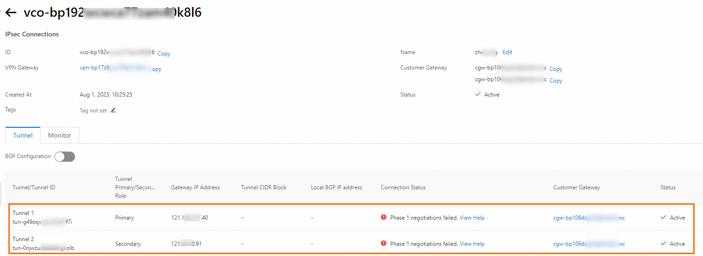Screen dimensions: 703x256
Task: Copy the IPsec connection ID
Action: click(164, 54)
